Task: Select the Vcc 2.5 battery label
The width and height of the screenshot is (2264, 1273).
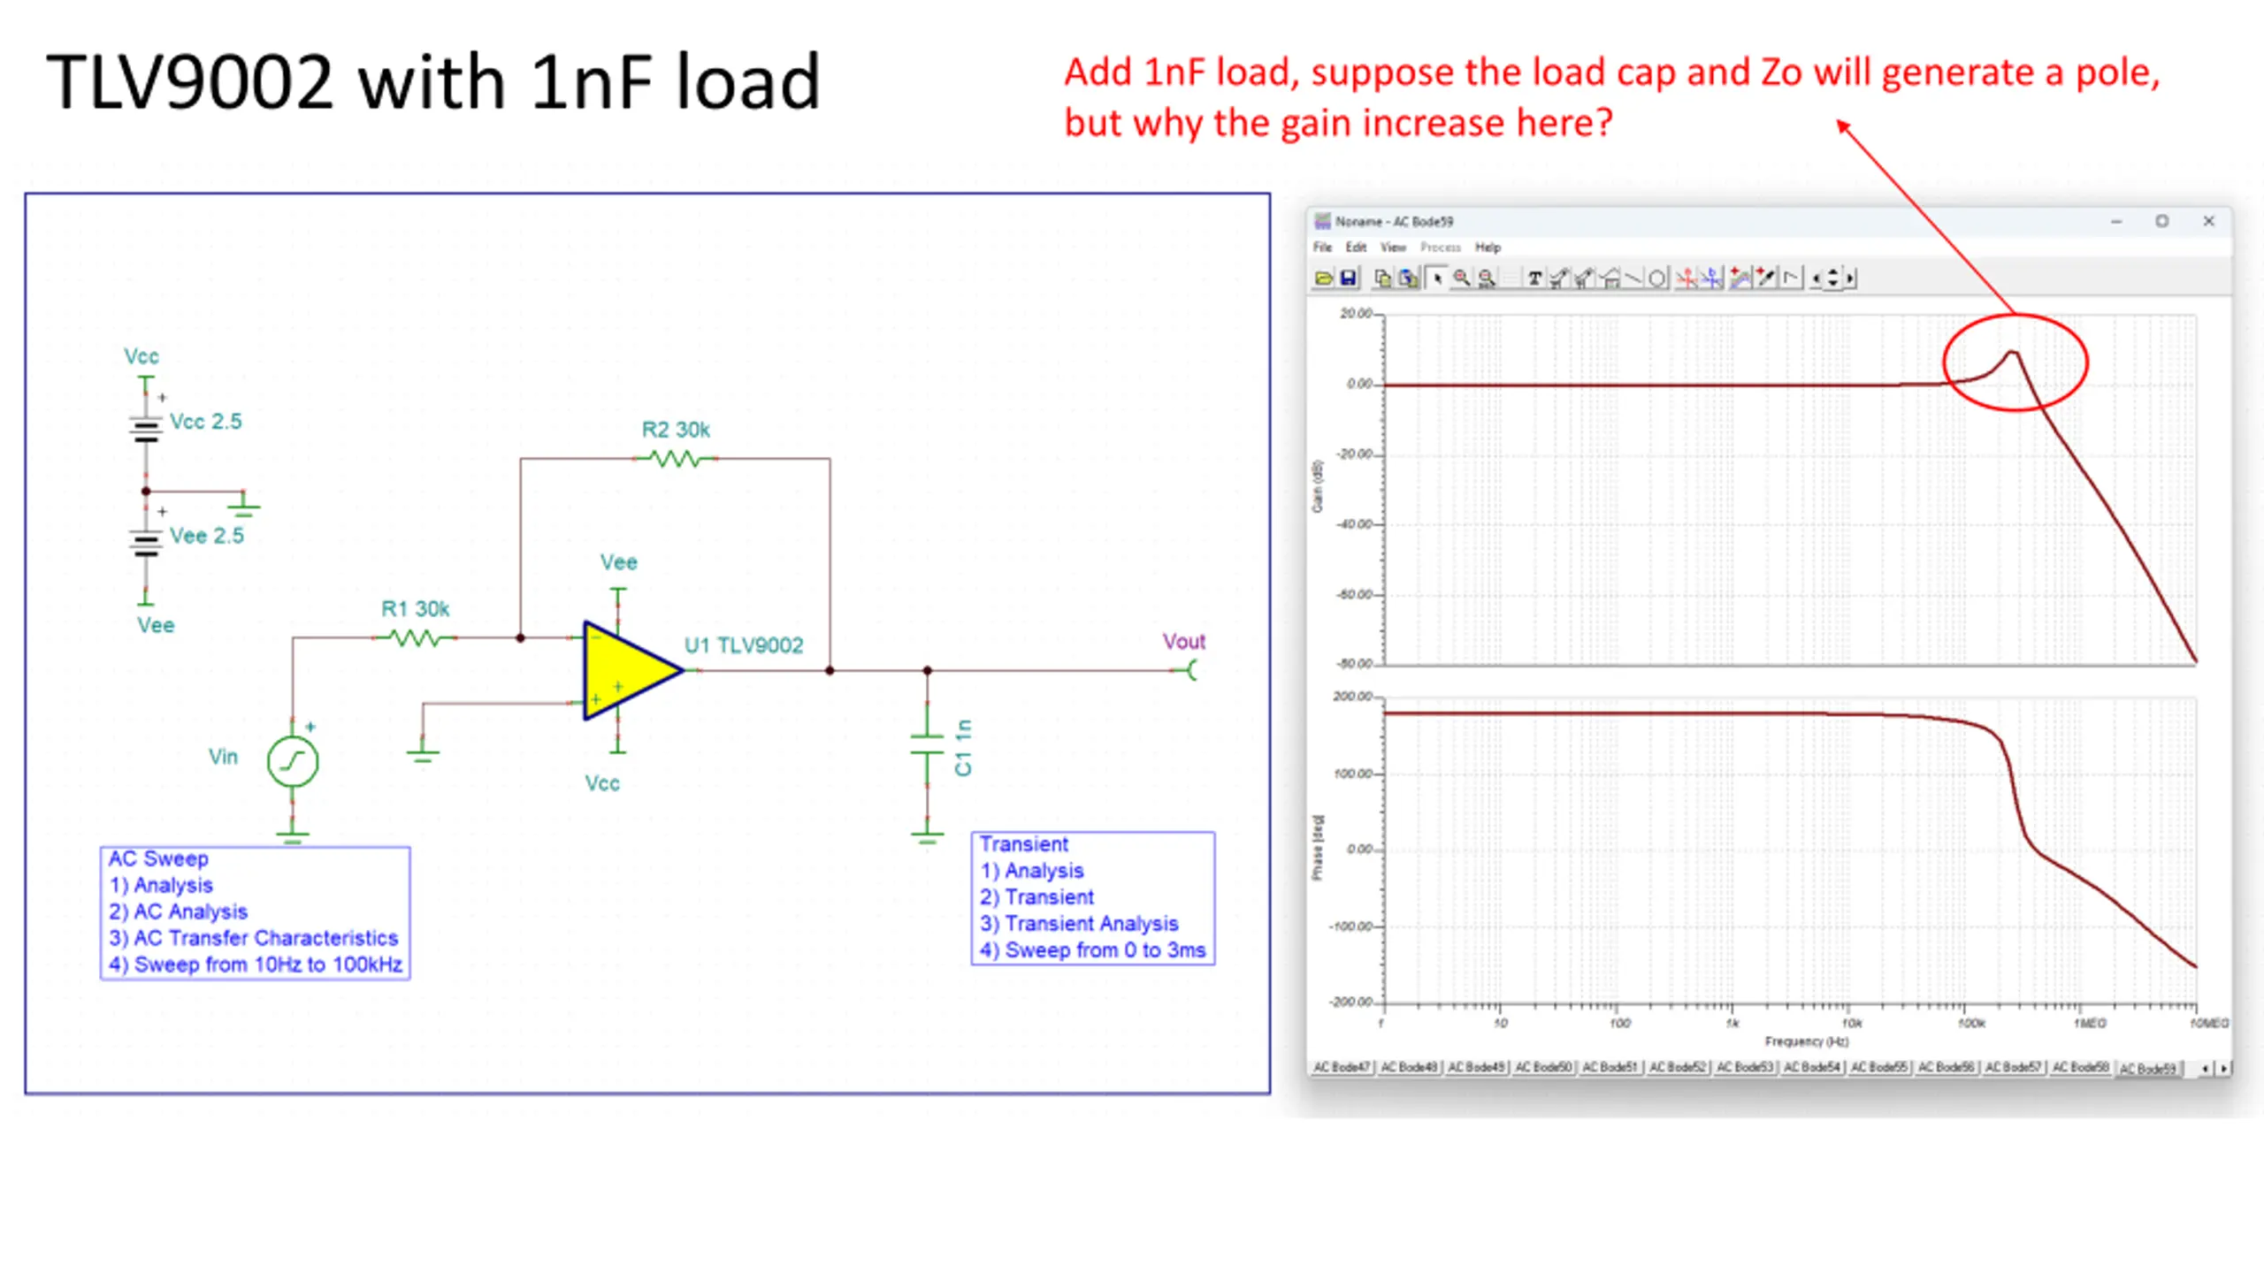Action: click(205, 422)
